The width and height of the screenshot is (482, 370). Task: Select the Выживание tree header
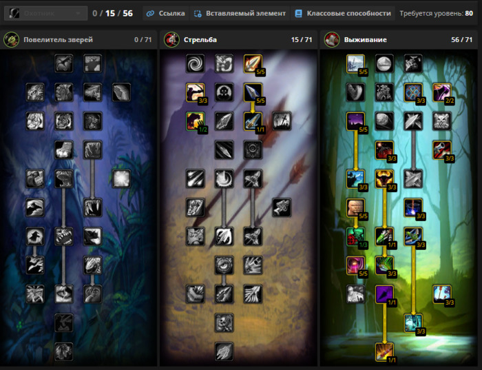click(x=399, y=40)
